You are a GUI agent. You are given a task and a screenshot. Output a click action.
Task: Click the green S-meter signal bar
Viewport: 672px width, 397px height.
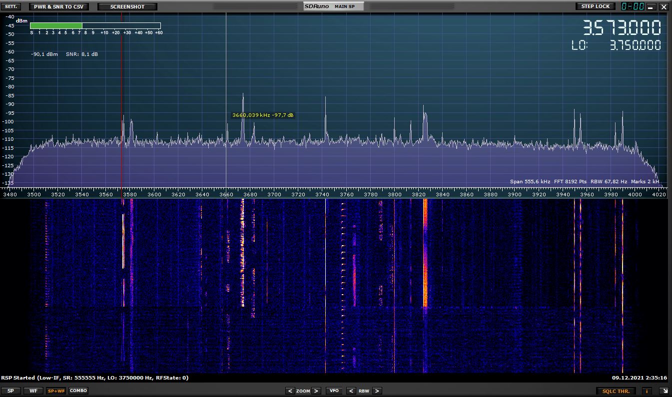coord(56,25)
